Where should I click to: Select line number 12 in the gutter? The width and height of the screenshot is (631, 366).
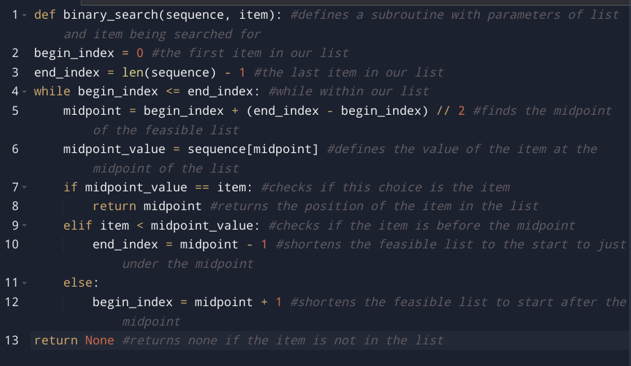pos(12,302)
